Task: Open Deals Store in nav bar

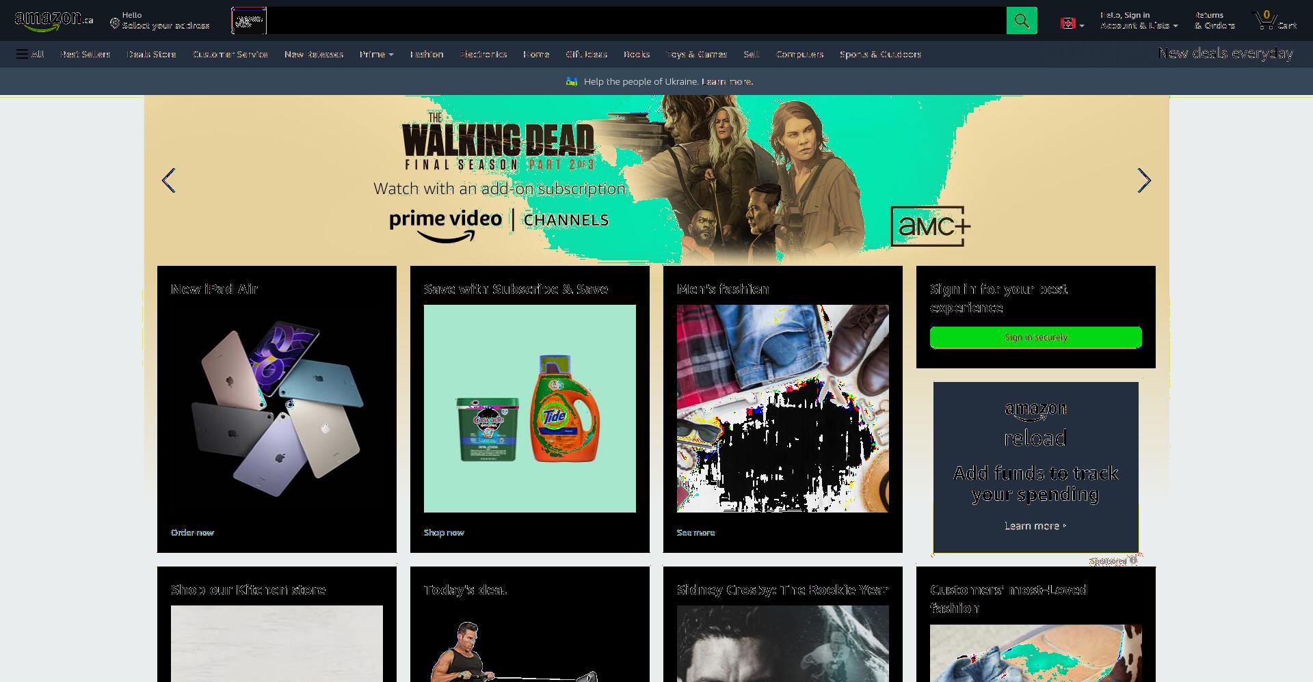Action: (x=151, y=54)
